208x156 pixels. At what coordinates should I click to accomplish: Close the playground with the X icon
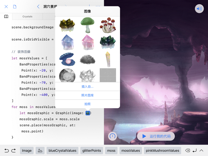(6, 7)
